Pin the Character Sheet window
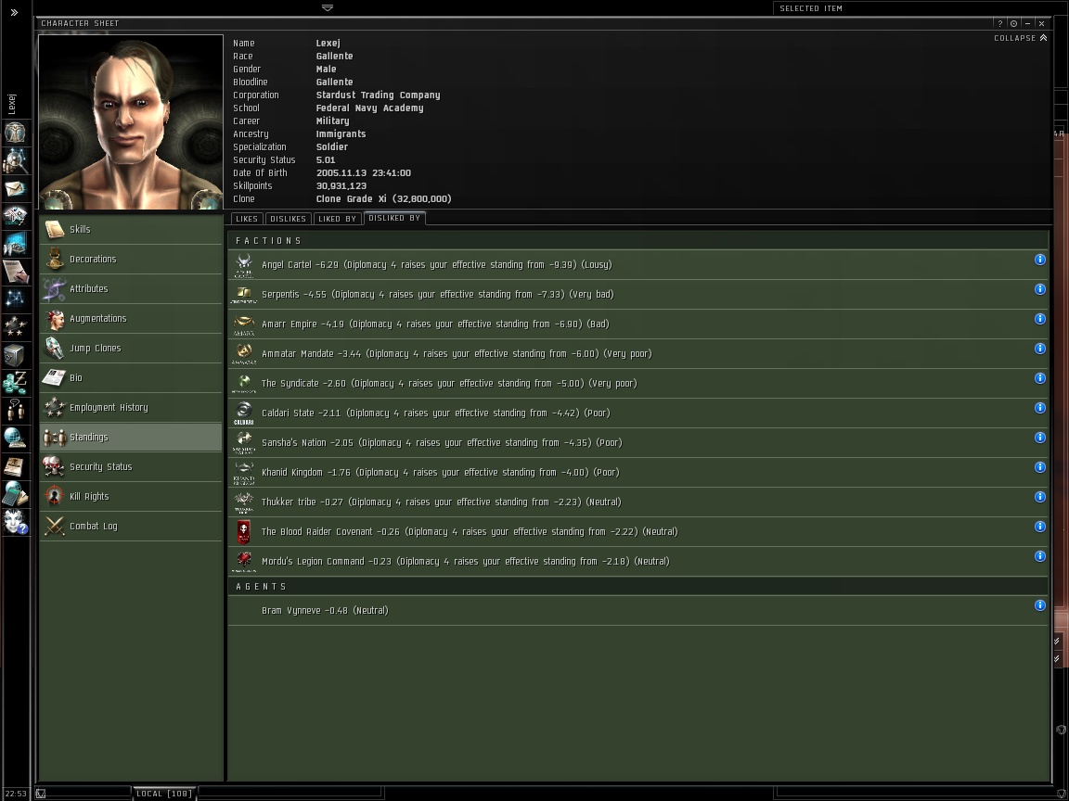Image resolution: width=1069 pixels, height=801 pixels. [x=1013, y=23]
